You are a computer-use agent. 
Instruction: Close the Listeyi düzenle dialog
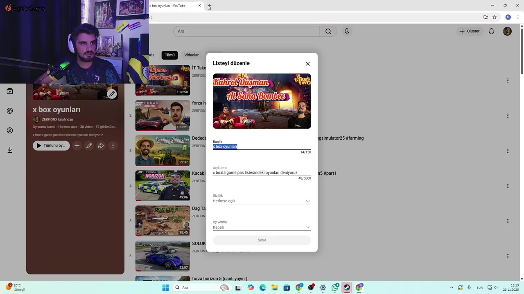(308, 64)
